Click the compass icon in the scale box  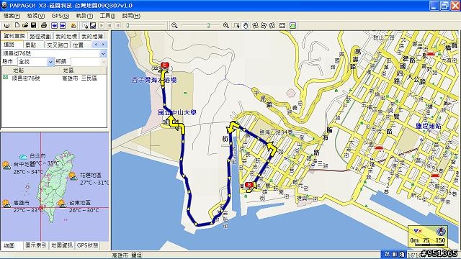coord(440,232)
